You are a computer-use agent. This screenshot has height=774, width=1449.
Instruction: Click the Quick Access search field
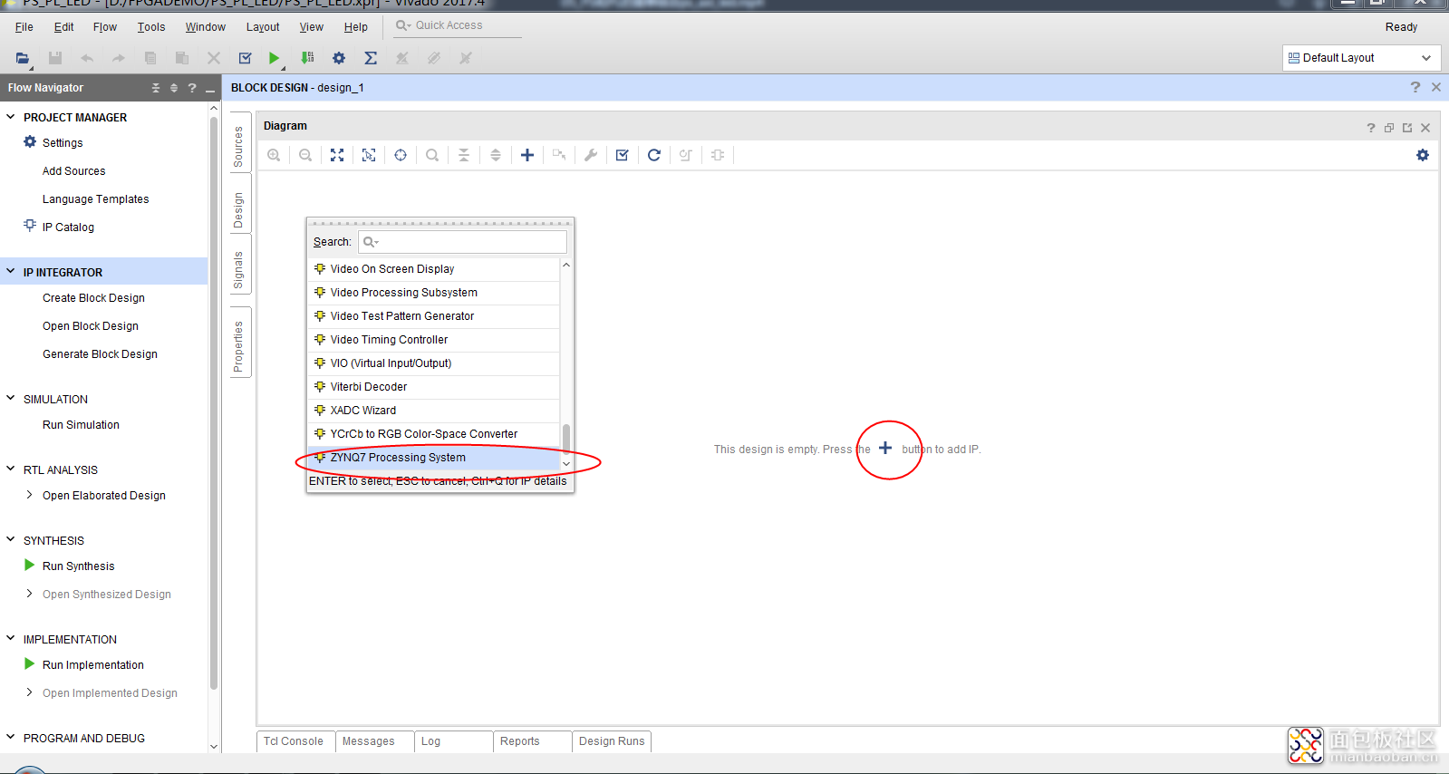click(458, 26)
